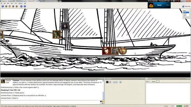The width and height of the screenshot is (191, 107).
Task: Click the token left of the mast
Action: pos(57,34)
